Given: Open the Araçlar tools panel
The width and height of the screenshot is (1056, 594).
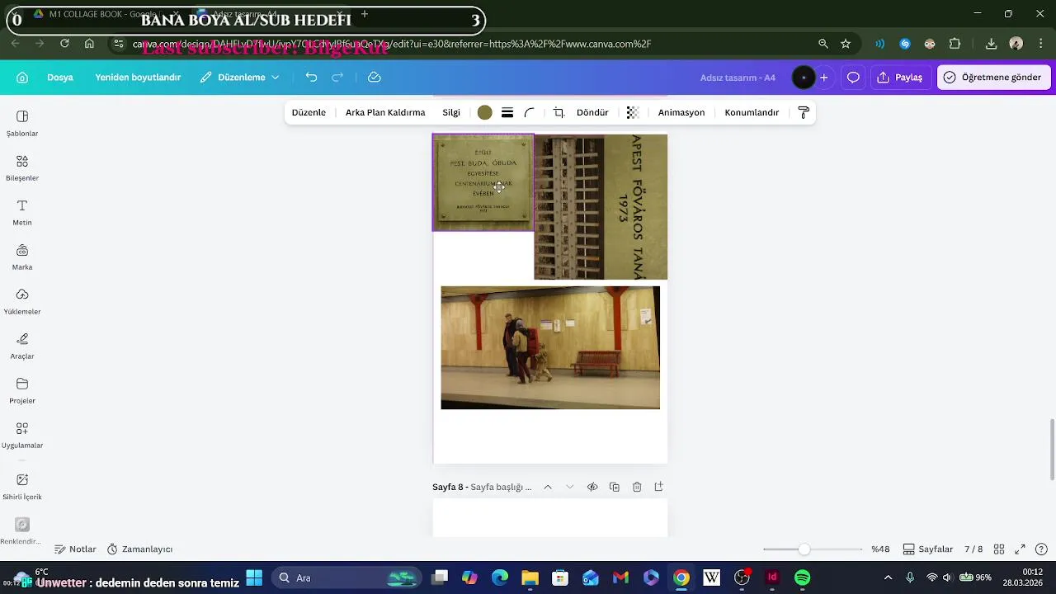Looking at the screenshot, I should coord(22,346).
